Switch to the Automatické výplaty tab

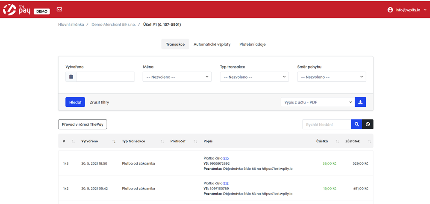(212, 44)
